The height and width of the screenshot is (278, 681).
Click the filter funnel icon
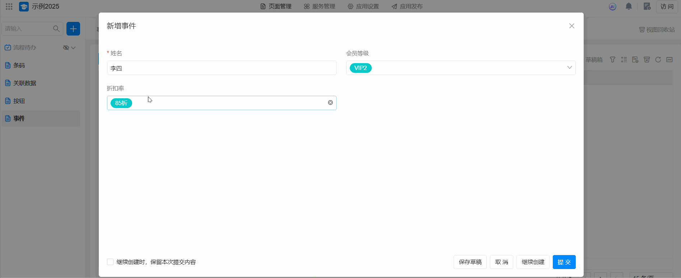pos(612,60)
